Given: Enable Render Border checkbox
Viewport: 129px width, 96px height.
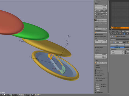Looking at the screenshot, I should (x=95, y=47).
